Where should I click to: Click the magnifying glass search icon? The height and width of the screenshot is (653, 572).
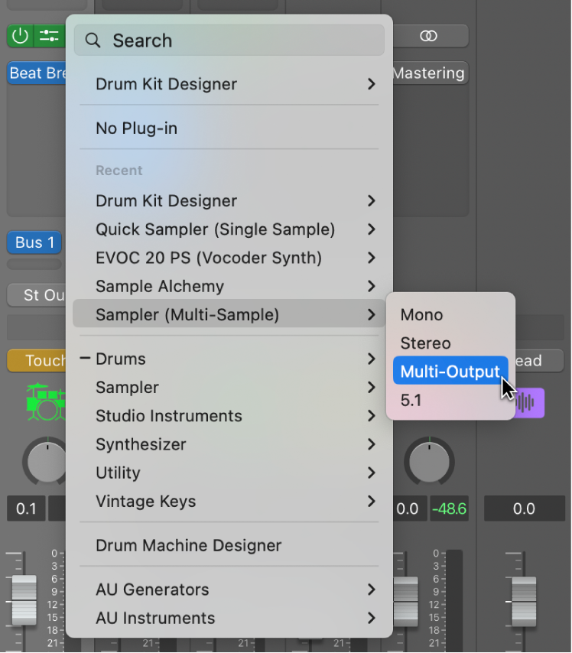(93, 40)
